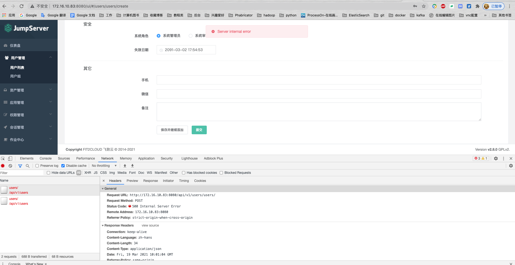Click the 提交 submit button
The image size is (515, 265).
(x=199, y=130)
